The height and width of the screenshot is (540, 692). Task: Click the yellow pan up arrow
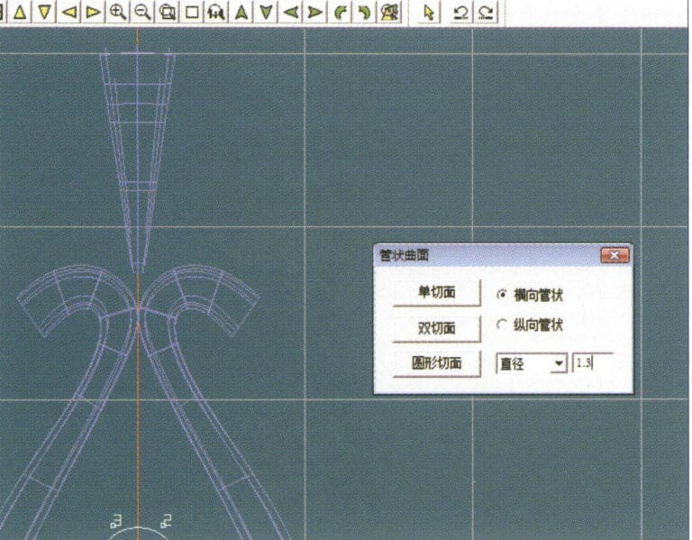[20, 12]
